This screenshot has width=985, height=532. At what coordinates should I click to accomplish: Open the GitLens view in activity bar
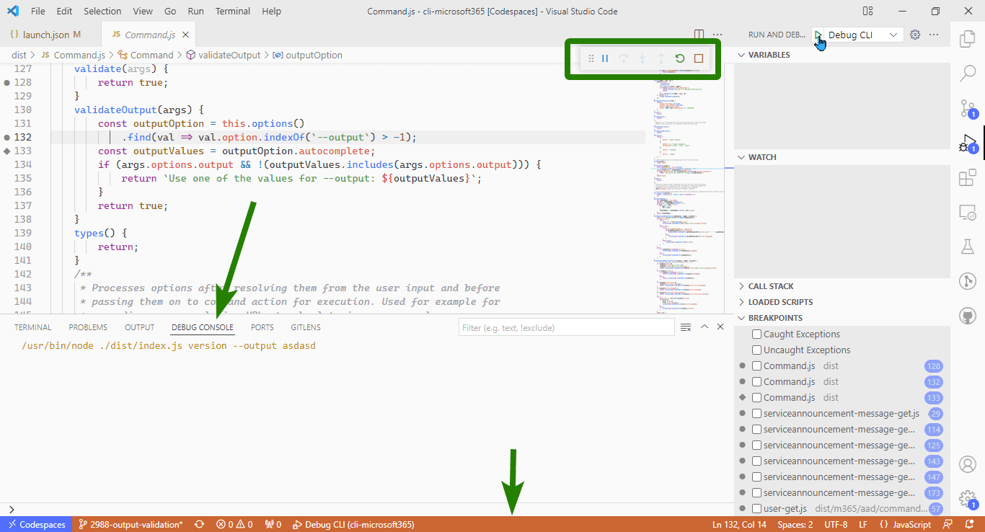pos(967,281)
